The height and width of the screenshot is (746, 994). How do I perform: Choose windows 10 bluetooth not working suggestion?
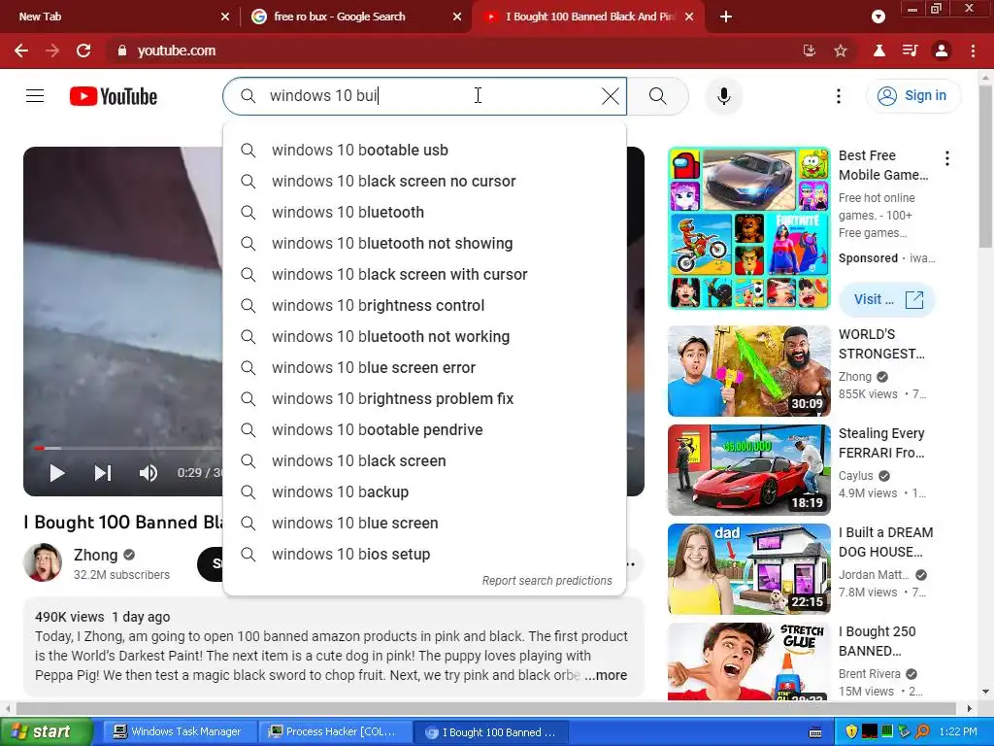425,337
